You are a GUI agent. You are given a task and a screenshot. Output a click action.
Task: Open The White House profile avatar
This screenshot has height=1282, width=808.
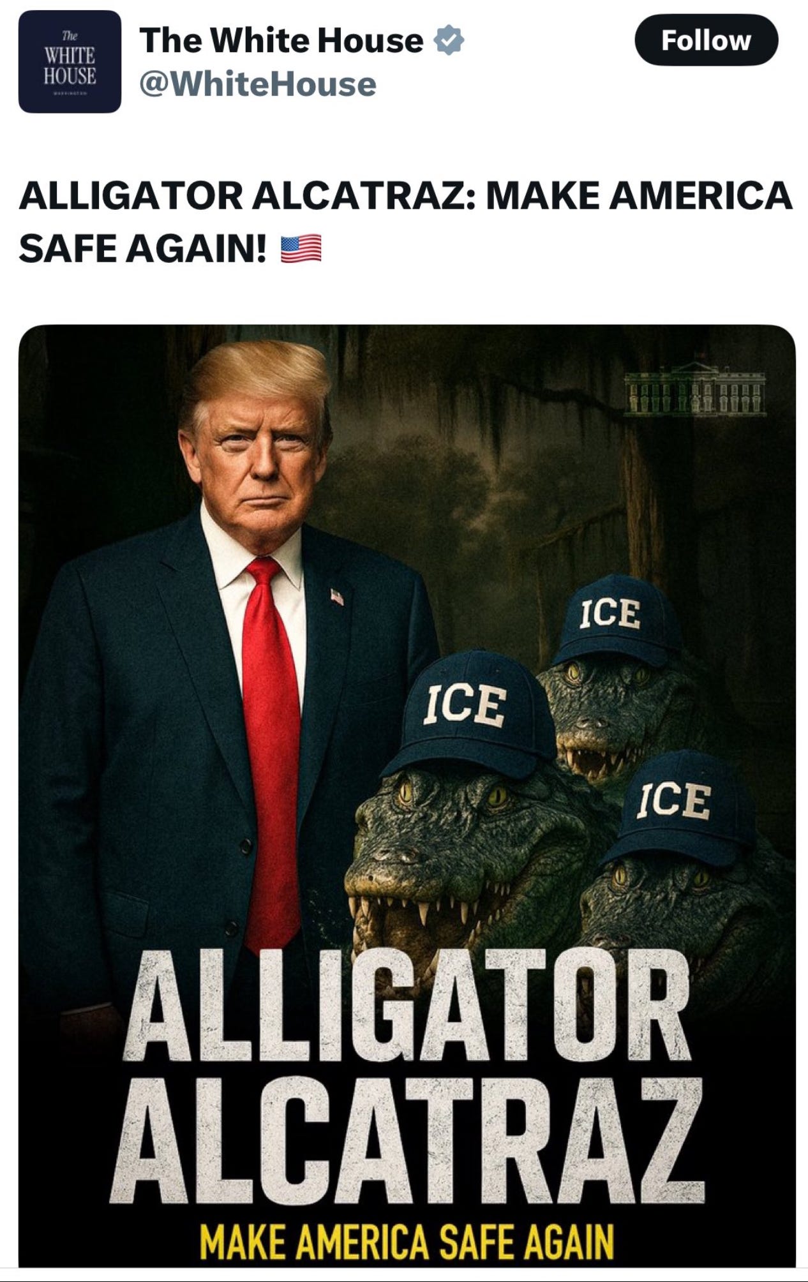(x=70, y=62)
